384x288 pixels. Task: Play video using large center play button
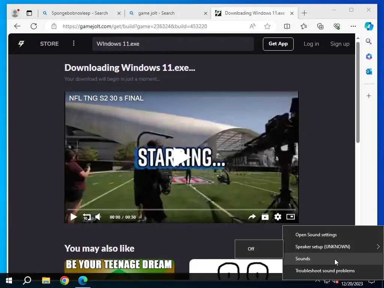181,157
